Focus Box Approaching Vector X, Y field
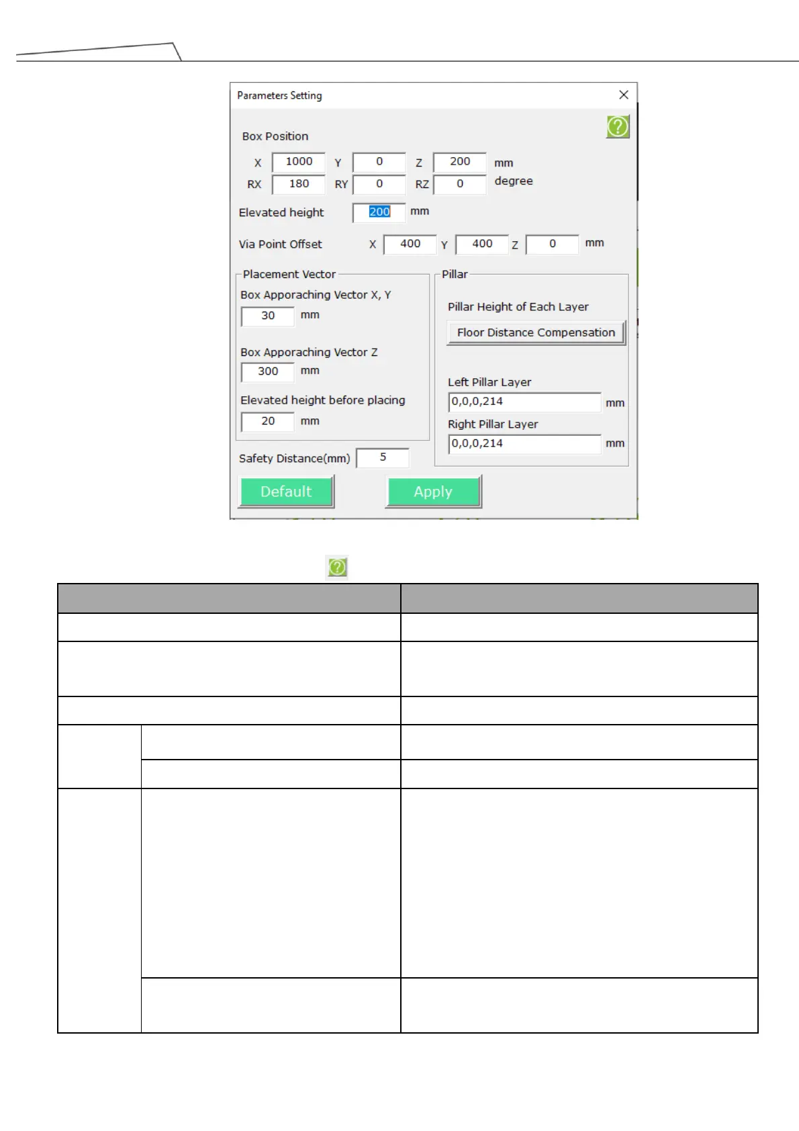 coord(268,316)
